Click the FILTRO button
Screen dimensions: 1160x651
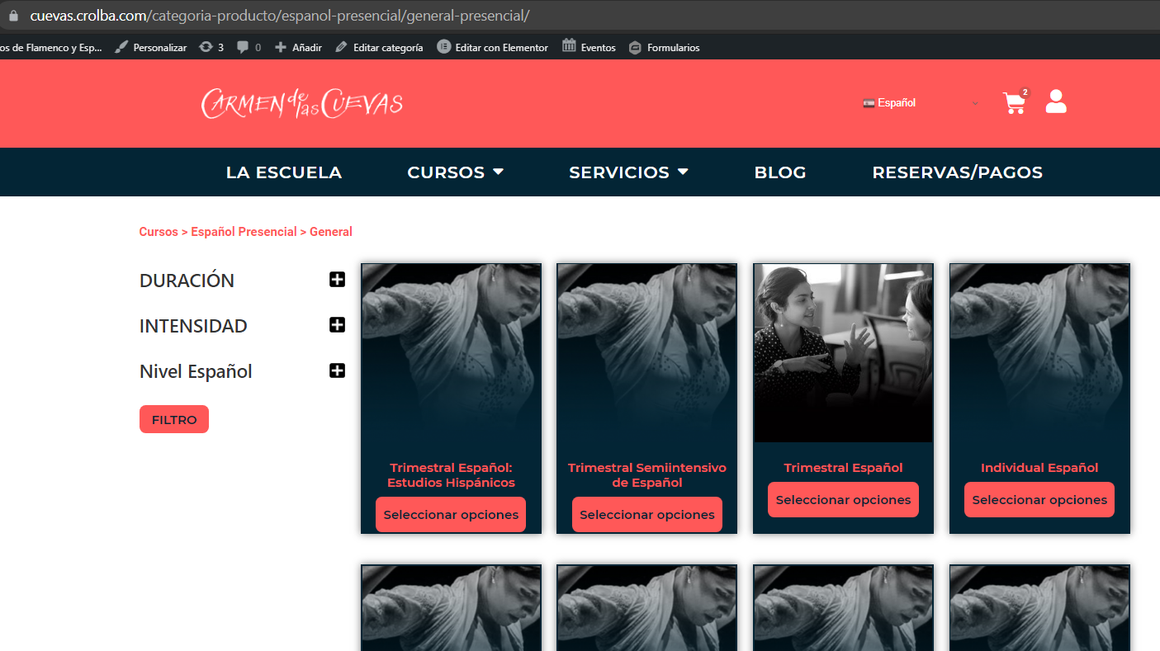click(174, 419)
